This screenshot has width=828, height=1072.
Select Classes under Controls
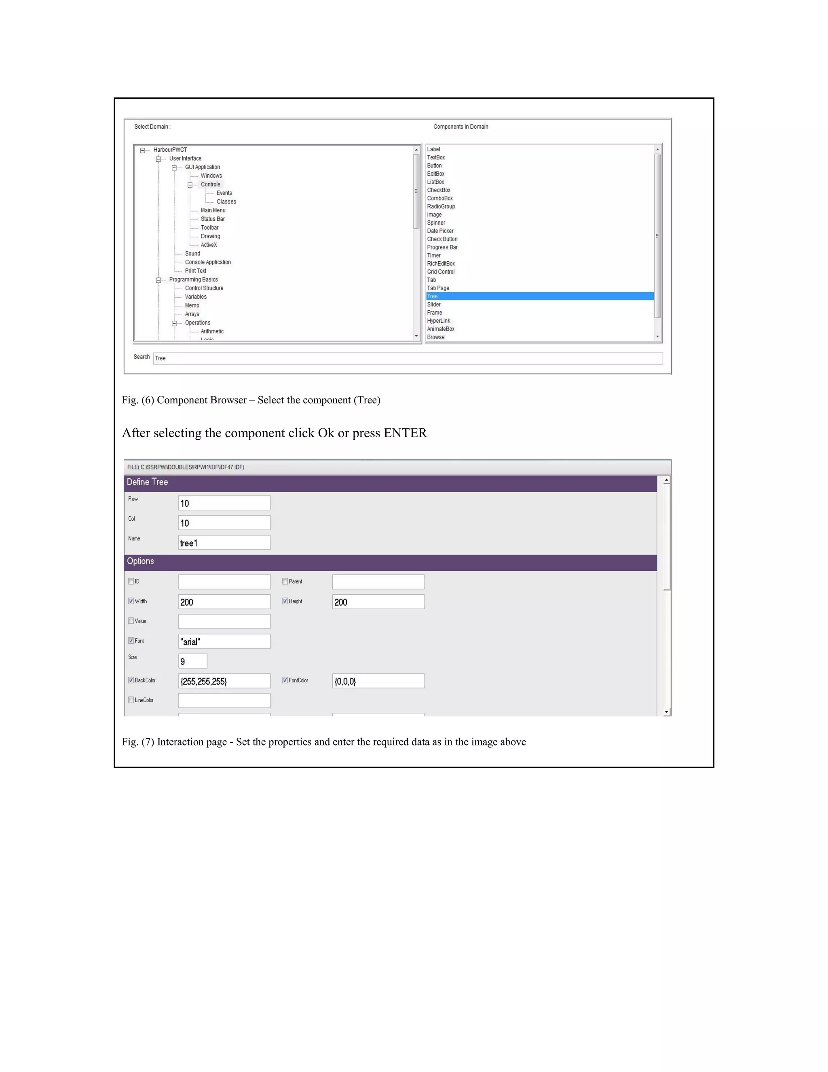point(226,202)
